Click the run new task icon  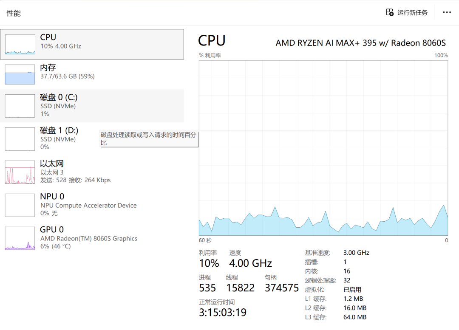(x=390, y=12)
